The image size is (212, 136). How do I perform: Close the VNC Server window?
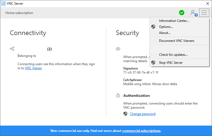pyautogui.click(x=207, y=4)
